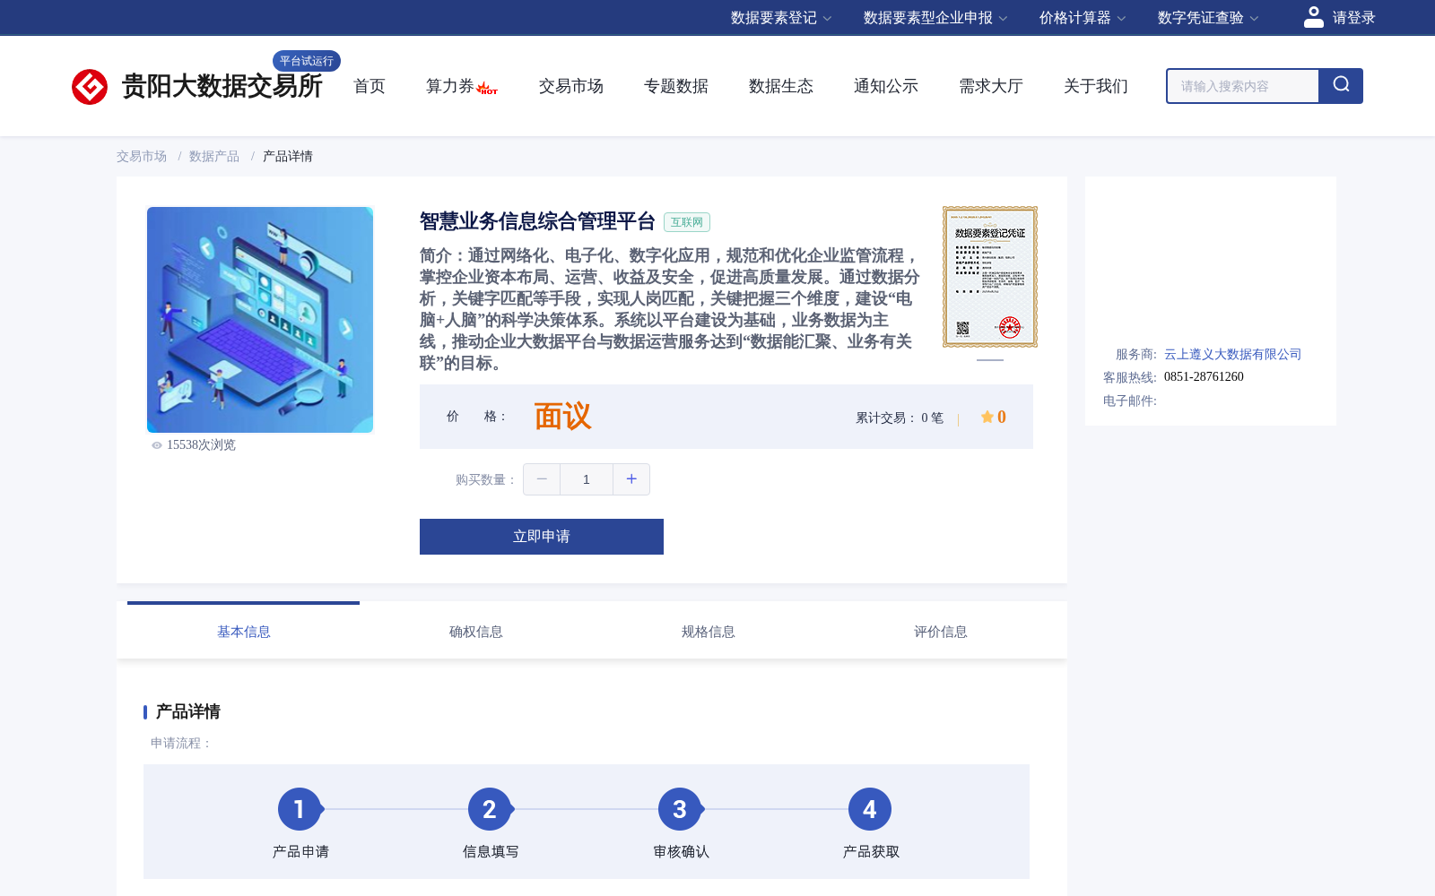Click the 数据产品 breadcrumb link
The width and height of the screenshot is (1435, 896).
[x=214, y=156]
